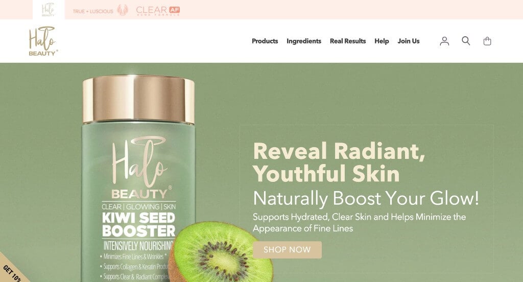Go to Real Results page
This screenshot has width=523, height=282.
click(x=348, y=41)
